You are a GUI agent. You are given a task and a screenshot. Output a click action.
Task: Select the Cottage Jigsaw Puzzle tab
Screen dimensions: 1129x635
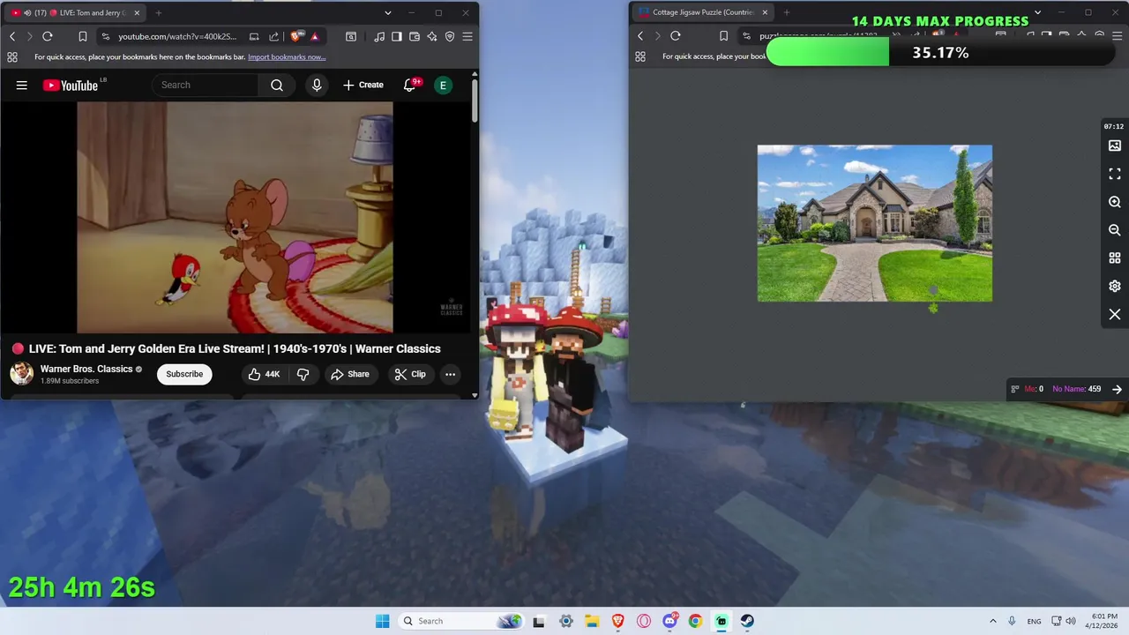703,12
